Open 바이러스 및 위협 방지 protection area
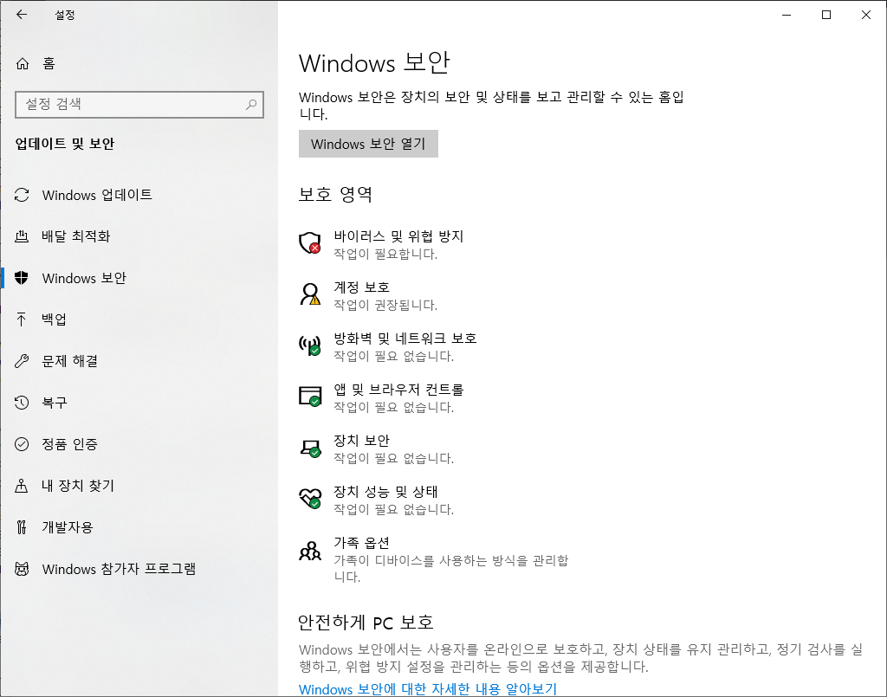This screenshot has height=697, width=887. pyautogui.click(x=382, y=244)
